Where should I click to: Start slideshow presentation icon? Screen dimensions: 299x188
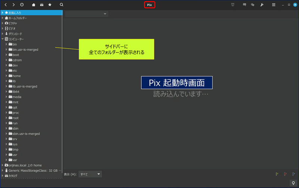coord(232,5)
